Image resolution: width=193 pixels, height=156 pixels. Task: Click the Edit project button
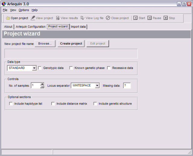98,44
